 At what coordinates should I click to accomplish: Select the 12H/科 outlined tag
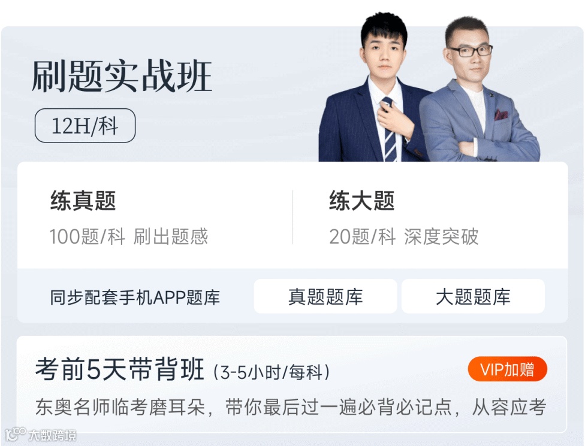[x=85, y=126]
